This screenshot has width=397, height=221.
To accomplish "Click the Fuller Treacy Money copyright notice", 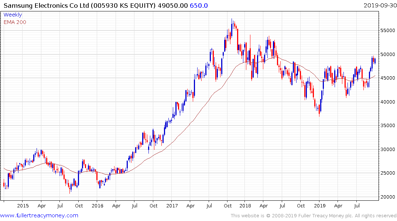I will (x=314, y=216).
